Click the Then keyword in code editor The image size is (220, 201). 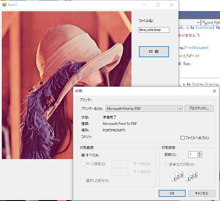pyautogui.click(x=187, y=64)
